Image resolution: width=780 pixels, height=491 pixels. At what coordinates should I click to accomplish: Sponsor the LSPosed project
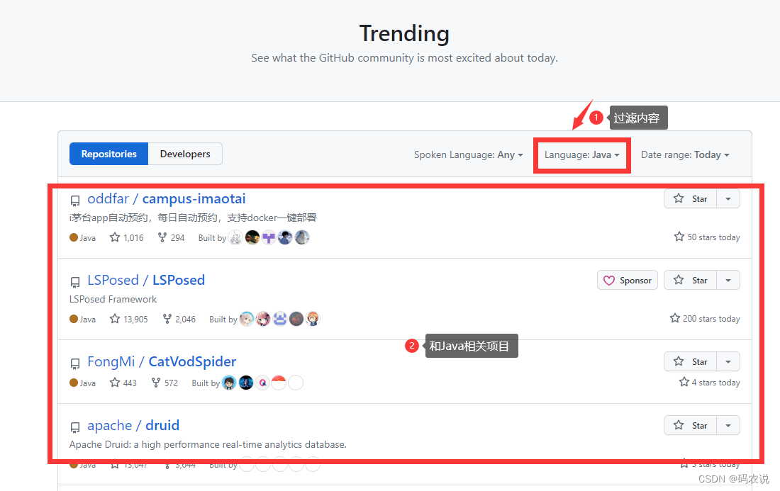[x=628, y=281]
